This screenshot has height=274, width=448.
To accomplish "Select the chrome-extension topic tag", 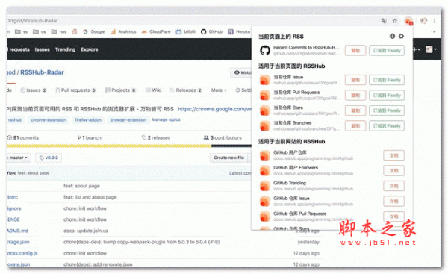I will 49,120.
